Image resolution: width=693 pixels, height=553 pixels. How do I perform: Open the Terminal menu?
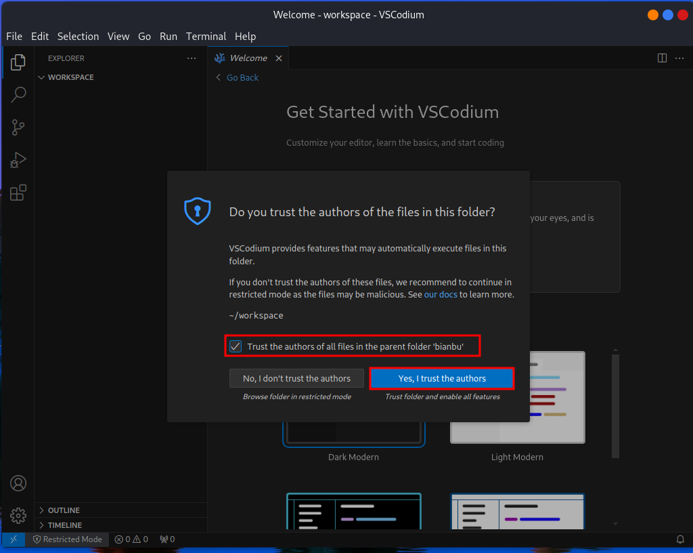coord(206,37)
